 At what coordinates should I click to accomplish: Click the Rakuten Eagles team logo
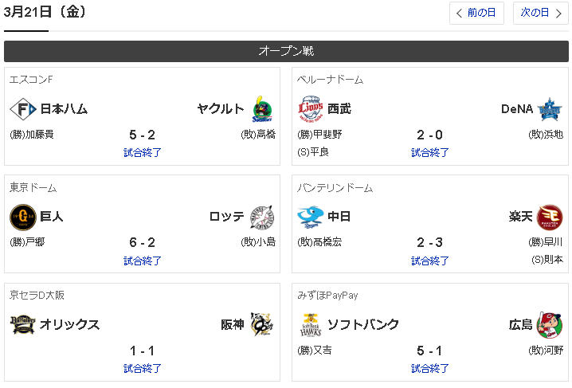(550, 216)
